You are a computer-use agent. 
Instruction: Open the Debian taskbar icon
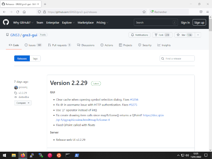tap(50, 155)
